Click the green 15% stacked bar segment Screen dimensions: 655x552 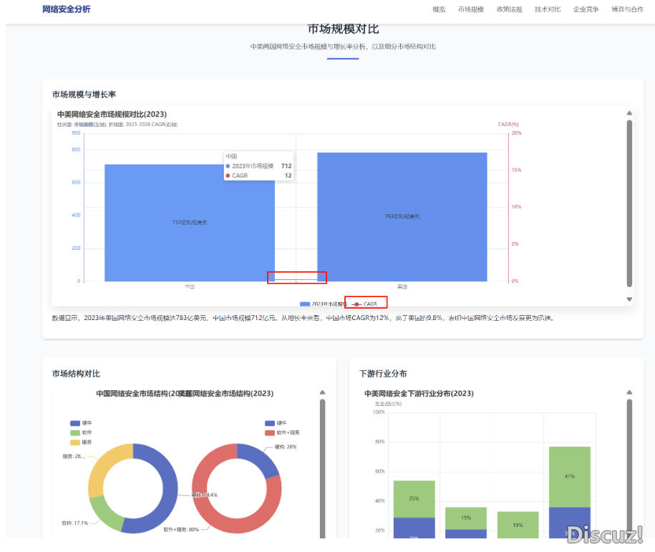[466, 518]
